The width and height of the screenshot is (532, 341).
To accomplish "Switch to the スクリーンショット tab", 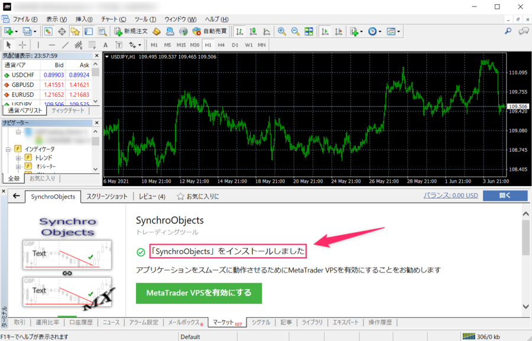I will click(107, 196).
